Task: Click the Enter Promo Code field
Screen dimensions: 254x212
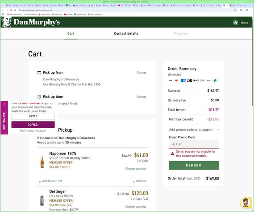Action: pyautogui.click(x=194, y=144)
